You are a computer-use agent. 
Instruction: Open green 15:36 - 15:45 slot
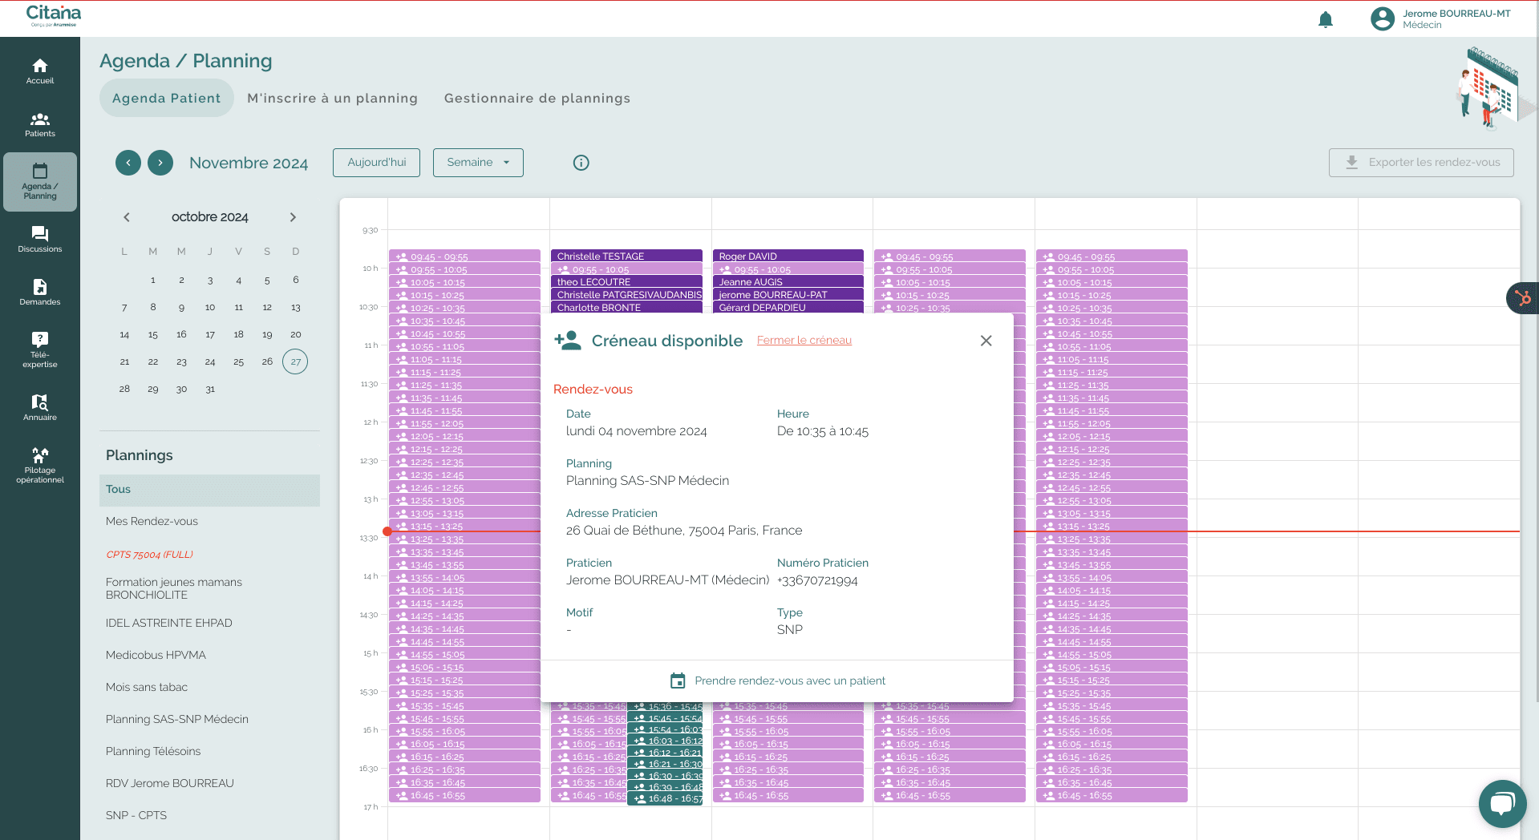665,707
